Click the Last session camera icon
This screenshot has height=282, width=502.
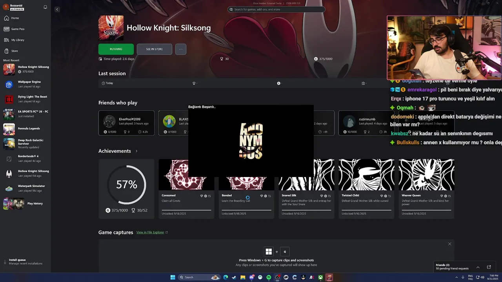pos(363,83)
